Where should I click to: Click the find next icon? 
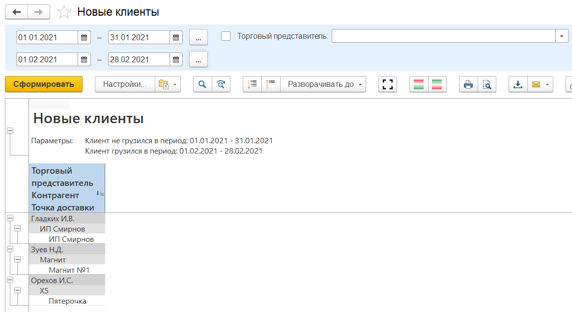click(221, 84)
